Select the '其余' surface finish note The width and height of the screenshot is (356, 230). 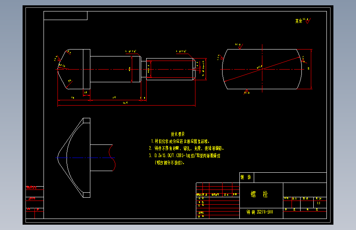coord(299,21)
